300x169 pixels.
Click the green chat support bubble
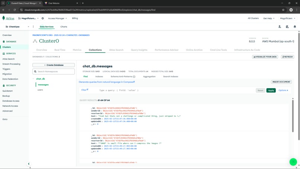click(293, 162)
